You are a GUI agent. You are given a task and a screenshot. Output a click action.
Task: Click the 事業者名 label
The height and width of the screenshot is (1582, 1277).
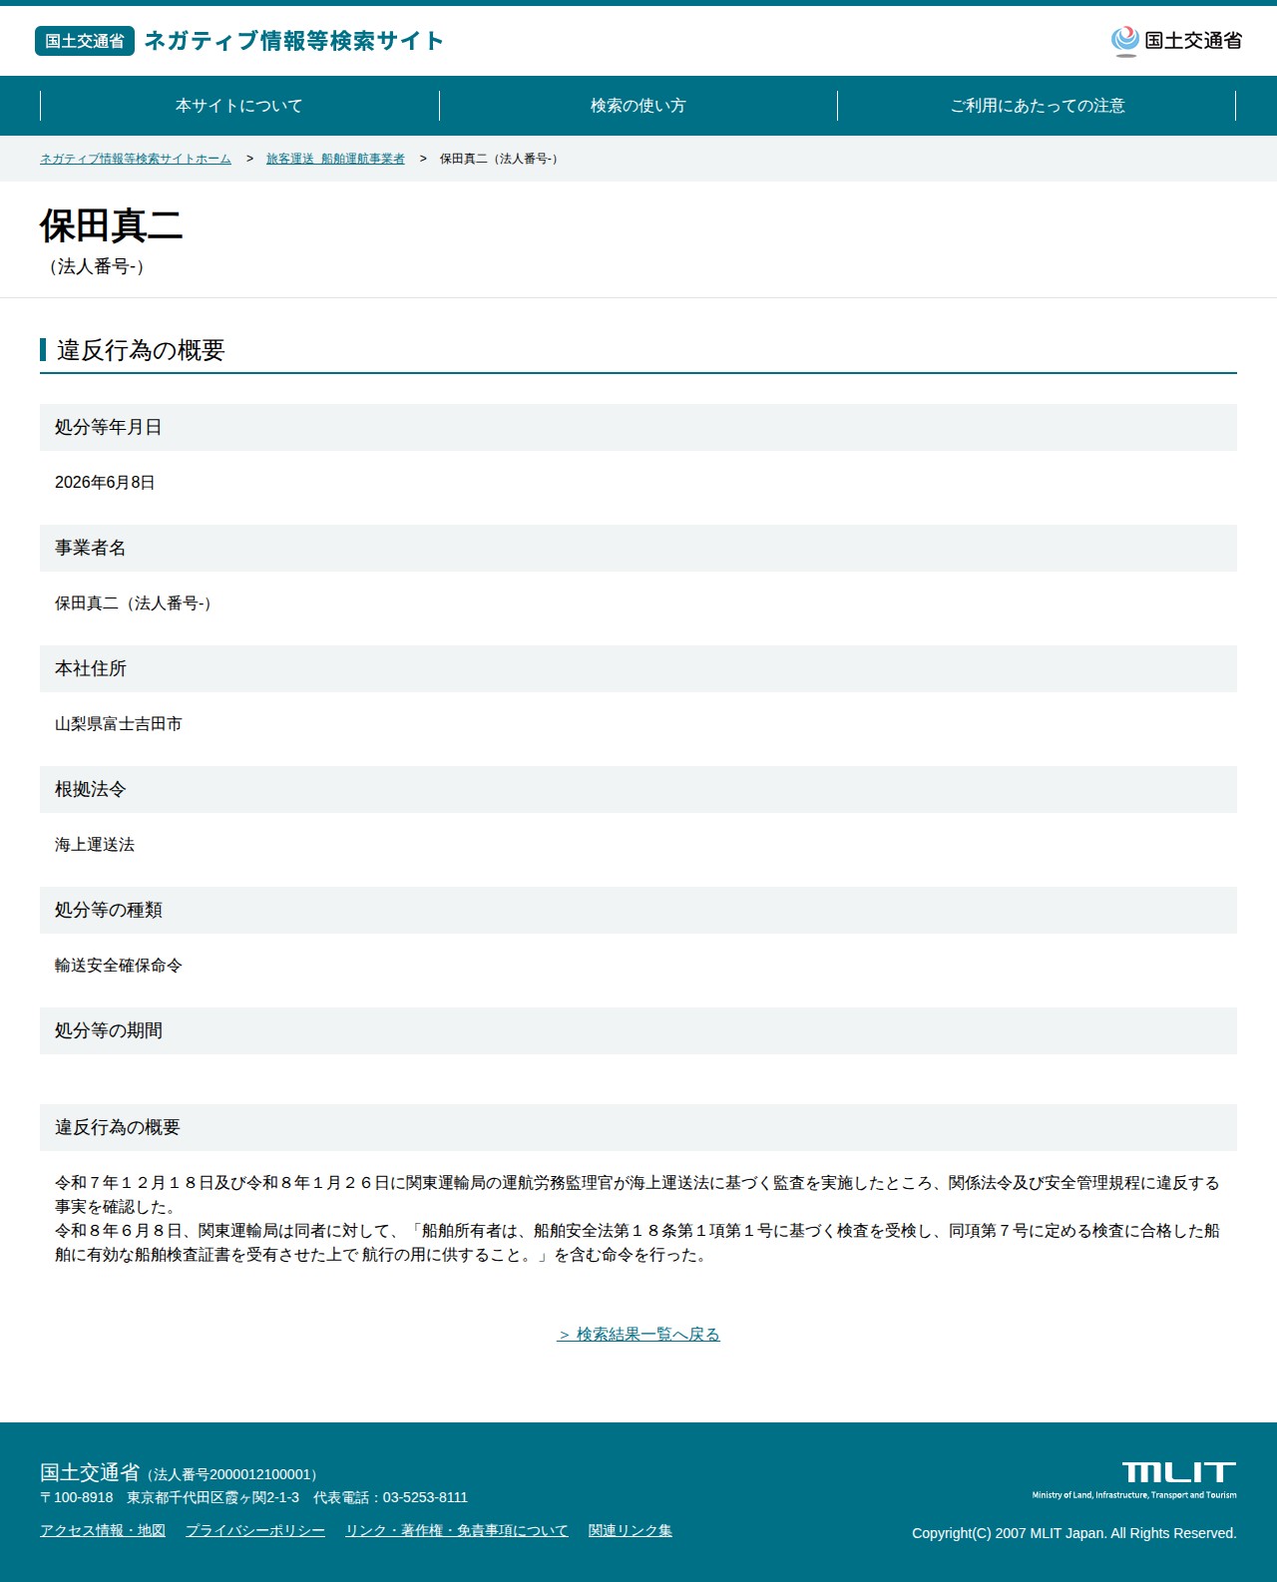click(91, 548)
